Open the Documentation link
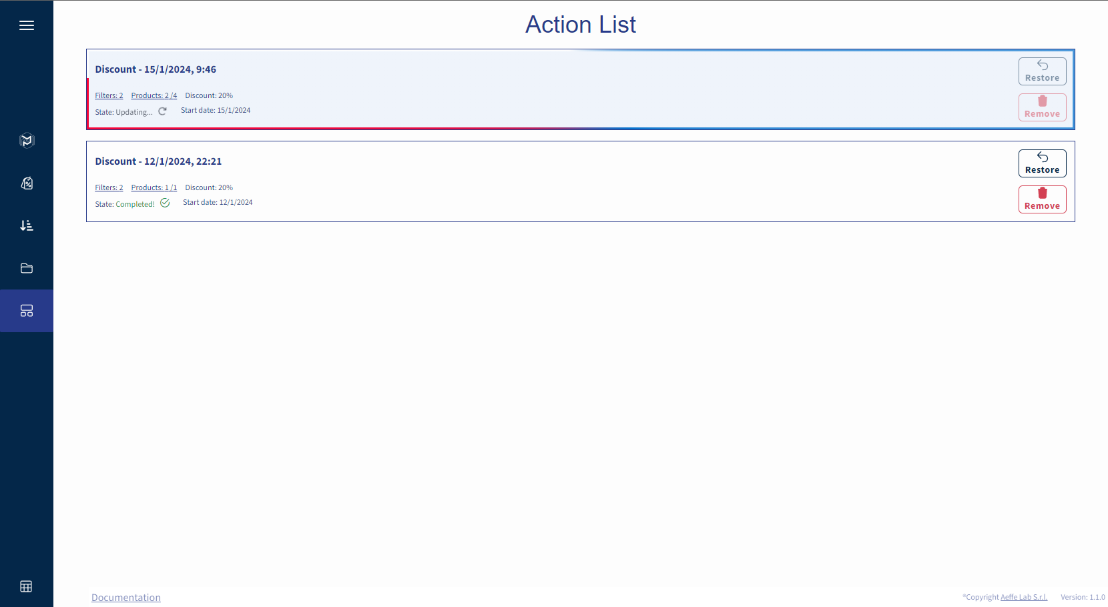The width and height of the screenshot is (1108, 607). pos(126,598)
